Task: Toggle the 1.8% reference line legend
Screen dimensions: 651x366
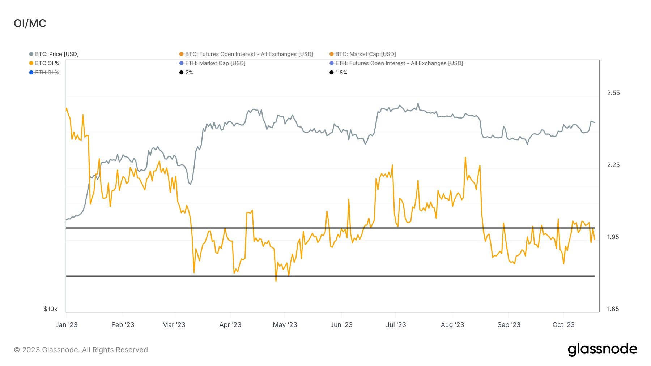Action: coord(339,73)
